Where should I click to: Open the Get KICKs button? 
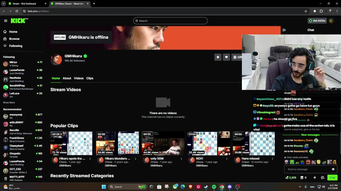(x=317, y=21)
